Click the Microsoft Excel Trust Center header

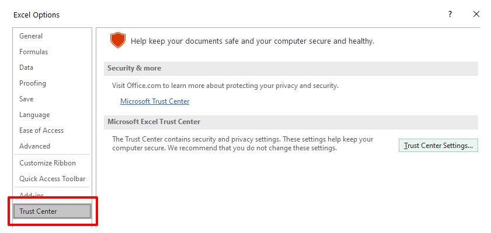click(x=154, y=122)
